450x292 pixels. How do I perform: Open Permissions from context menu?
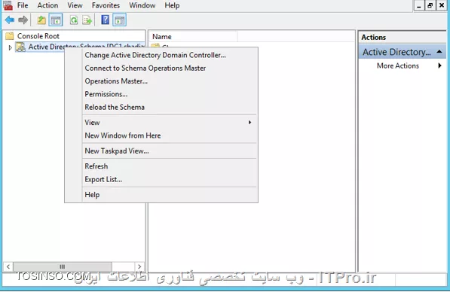point(106,94)
